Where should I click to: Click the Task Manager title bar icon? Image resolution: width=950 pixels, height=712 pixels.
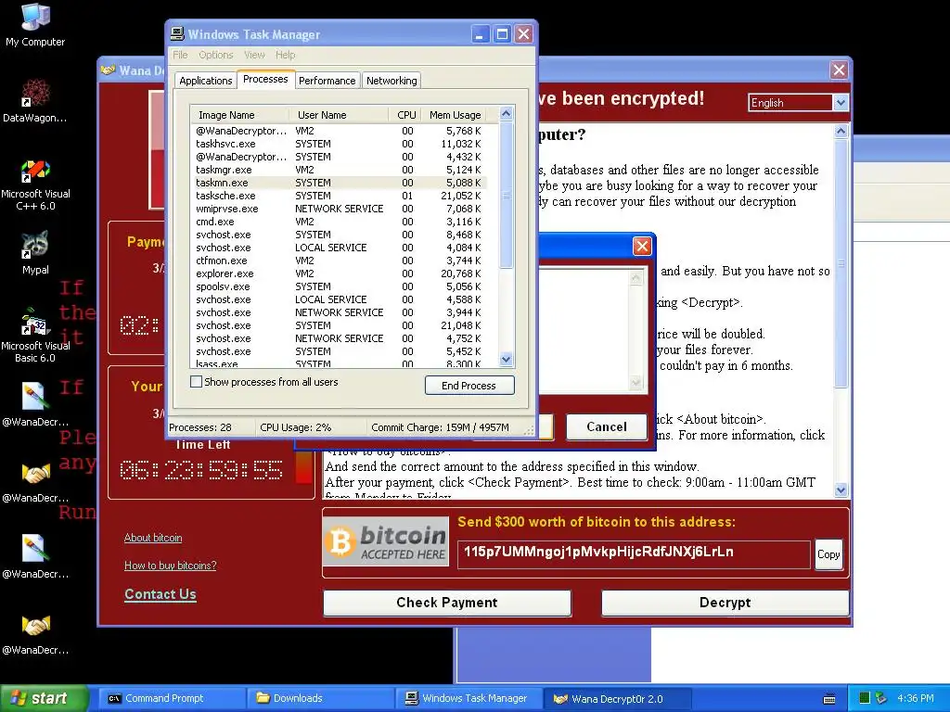point(177,34)
